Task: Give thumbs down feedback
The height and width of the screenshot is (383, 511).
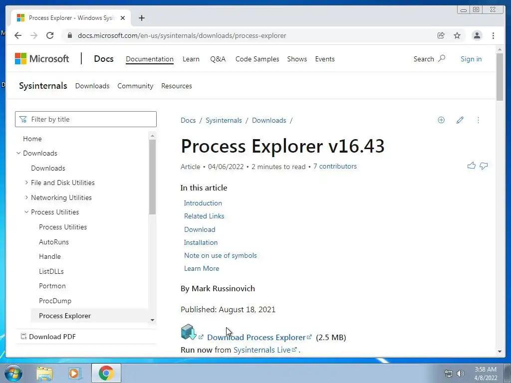Action: click(x=484, y=166)
